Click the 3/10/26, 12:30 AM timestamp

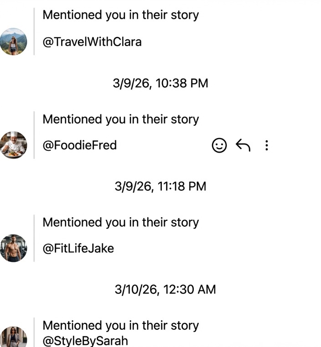165,289
